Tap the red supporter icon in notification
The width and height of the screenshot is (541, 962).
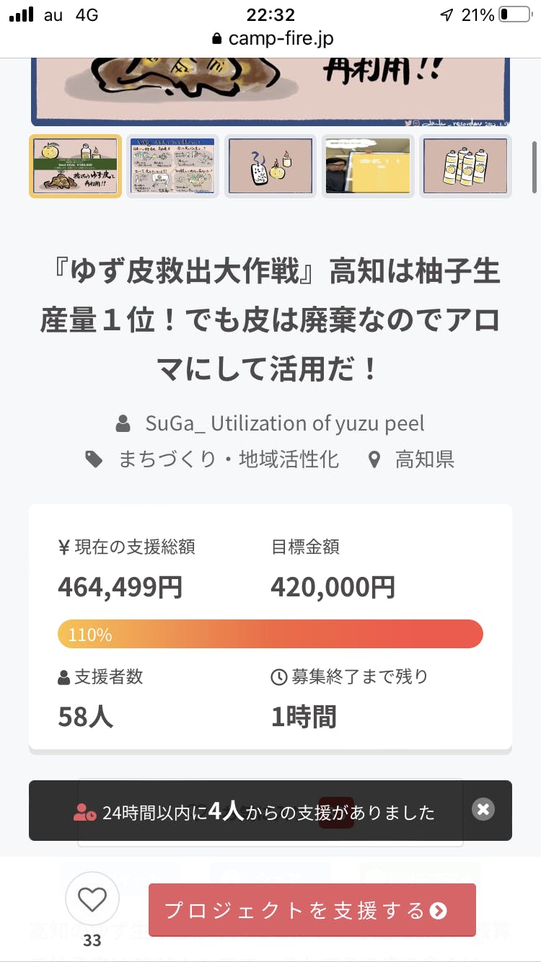coord(84,812)
